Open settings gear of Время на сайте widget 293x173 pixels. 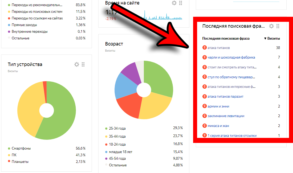click(x=174, y=3)
